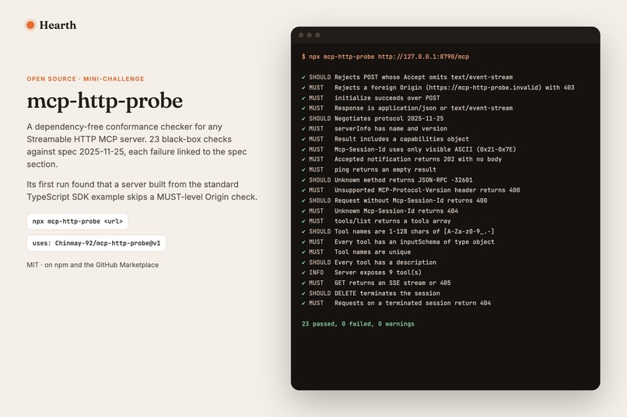Click the '23 passed, 0 failed, 0 warnings' summary
627x417 pixels.
pyautogui.click(x=359, y=324)
